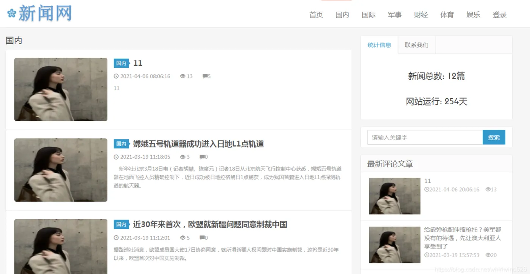Open sidebar thumbnail for 给霰弹枪配伸缩枪托 article

click(394, 245)
